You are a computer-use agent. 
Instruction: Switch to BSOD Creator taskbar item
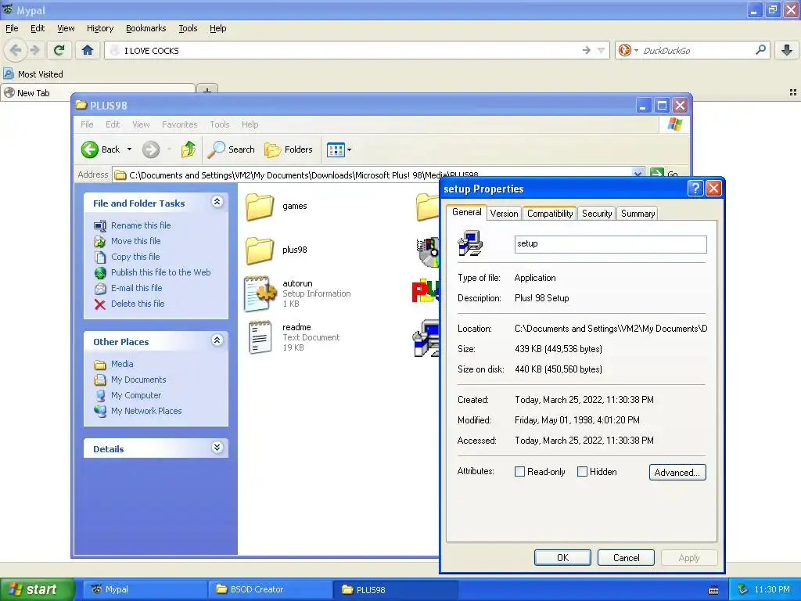(270, 589)
